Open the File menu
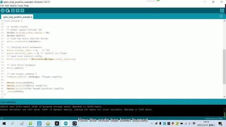Image resolution: width=226 pixels, height=127 pixels. [x=2, y=6]
